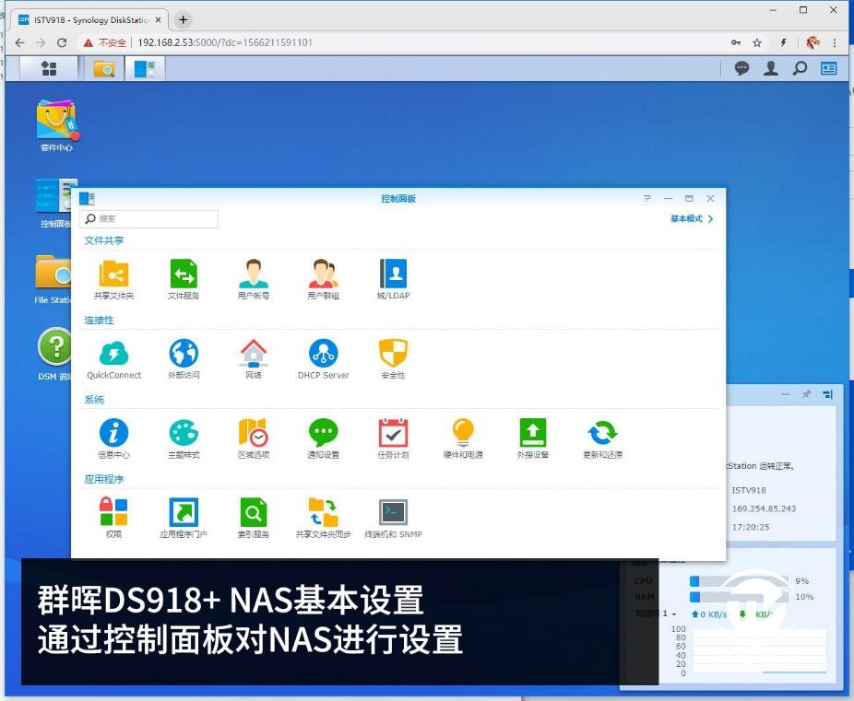This screenshot has width=854, height=701.
Task: Open QuickConnect settings
Action: (x=113, y=359)
